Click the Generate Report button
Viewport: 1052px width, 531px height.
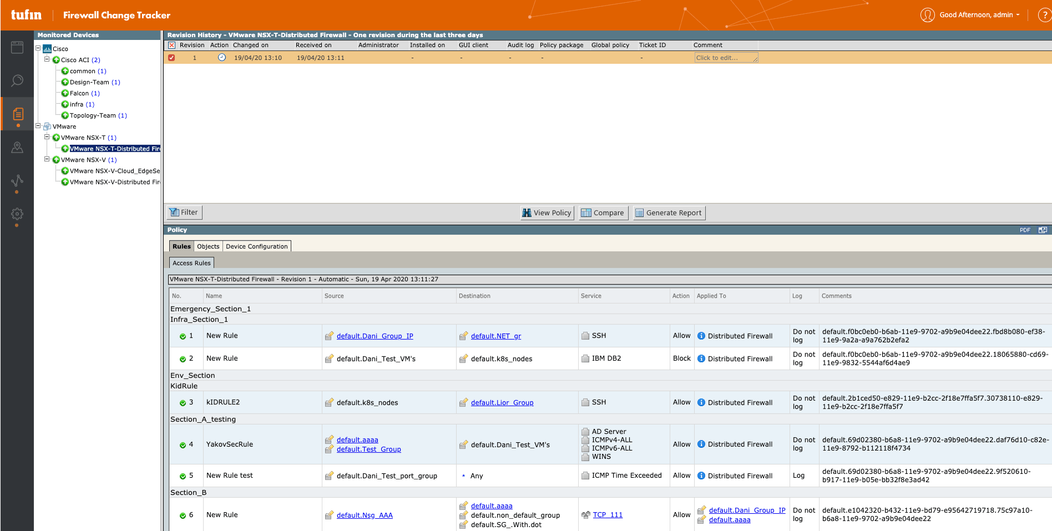(x=669, y=213)
